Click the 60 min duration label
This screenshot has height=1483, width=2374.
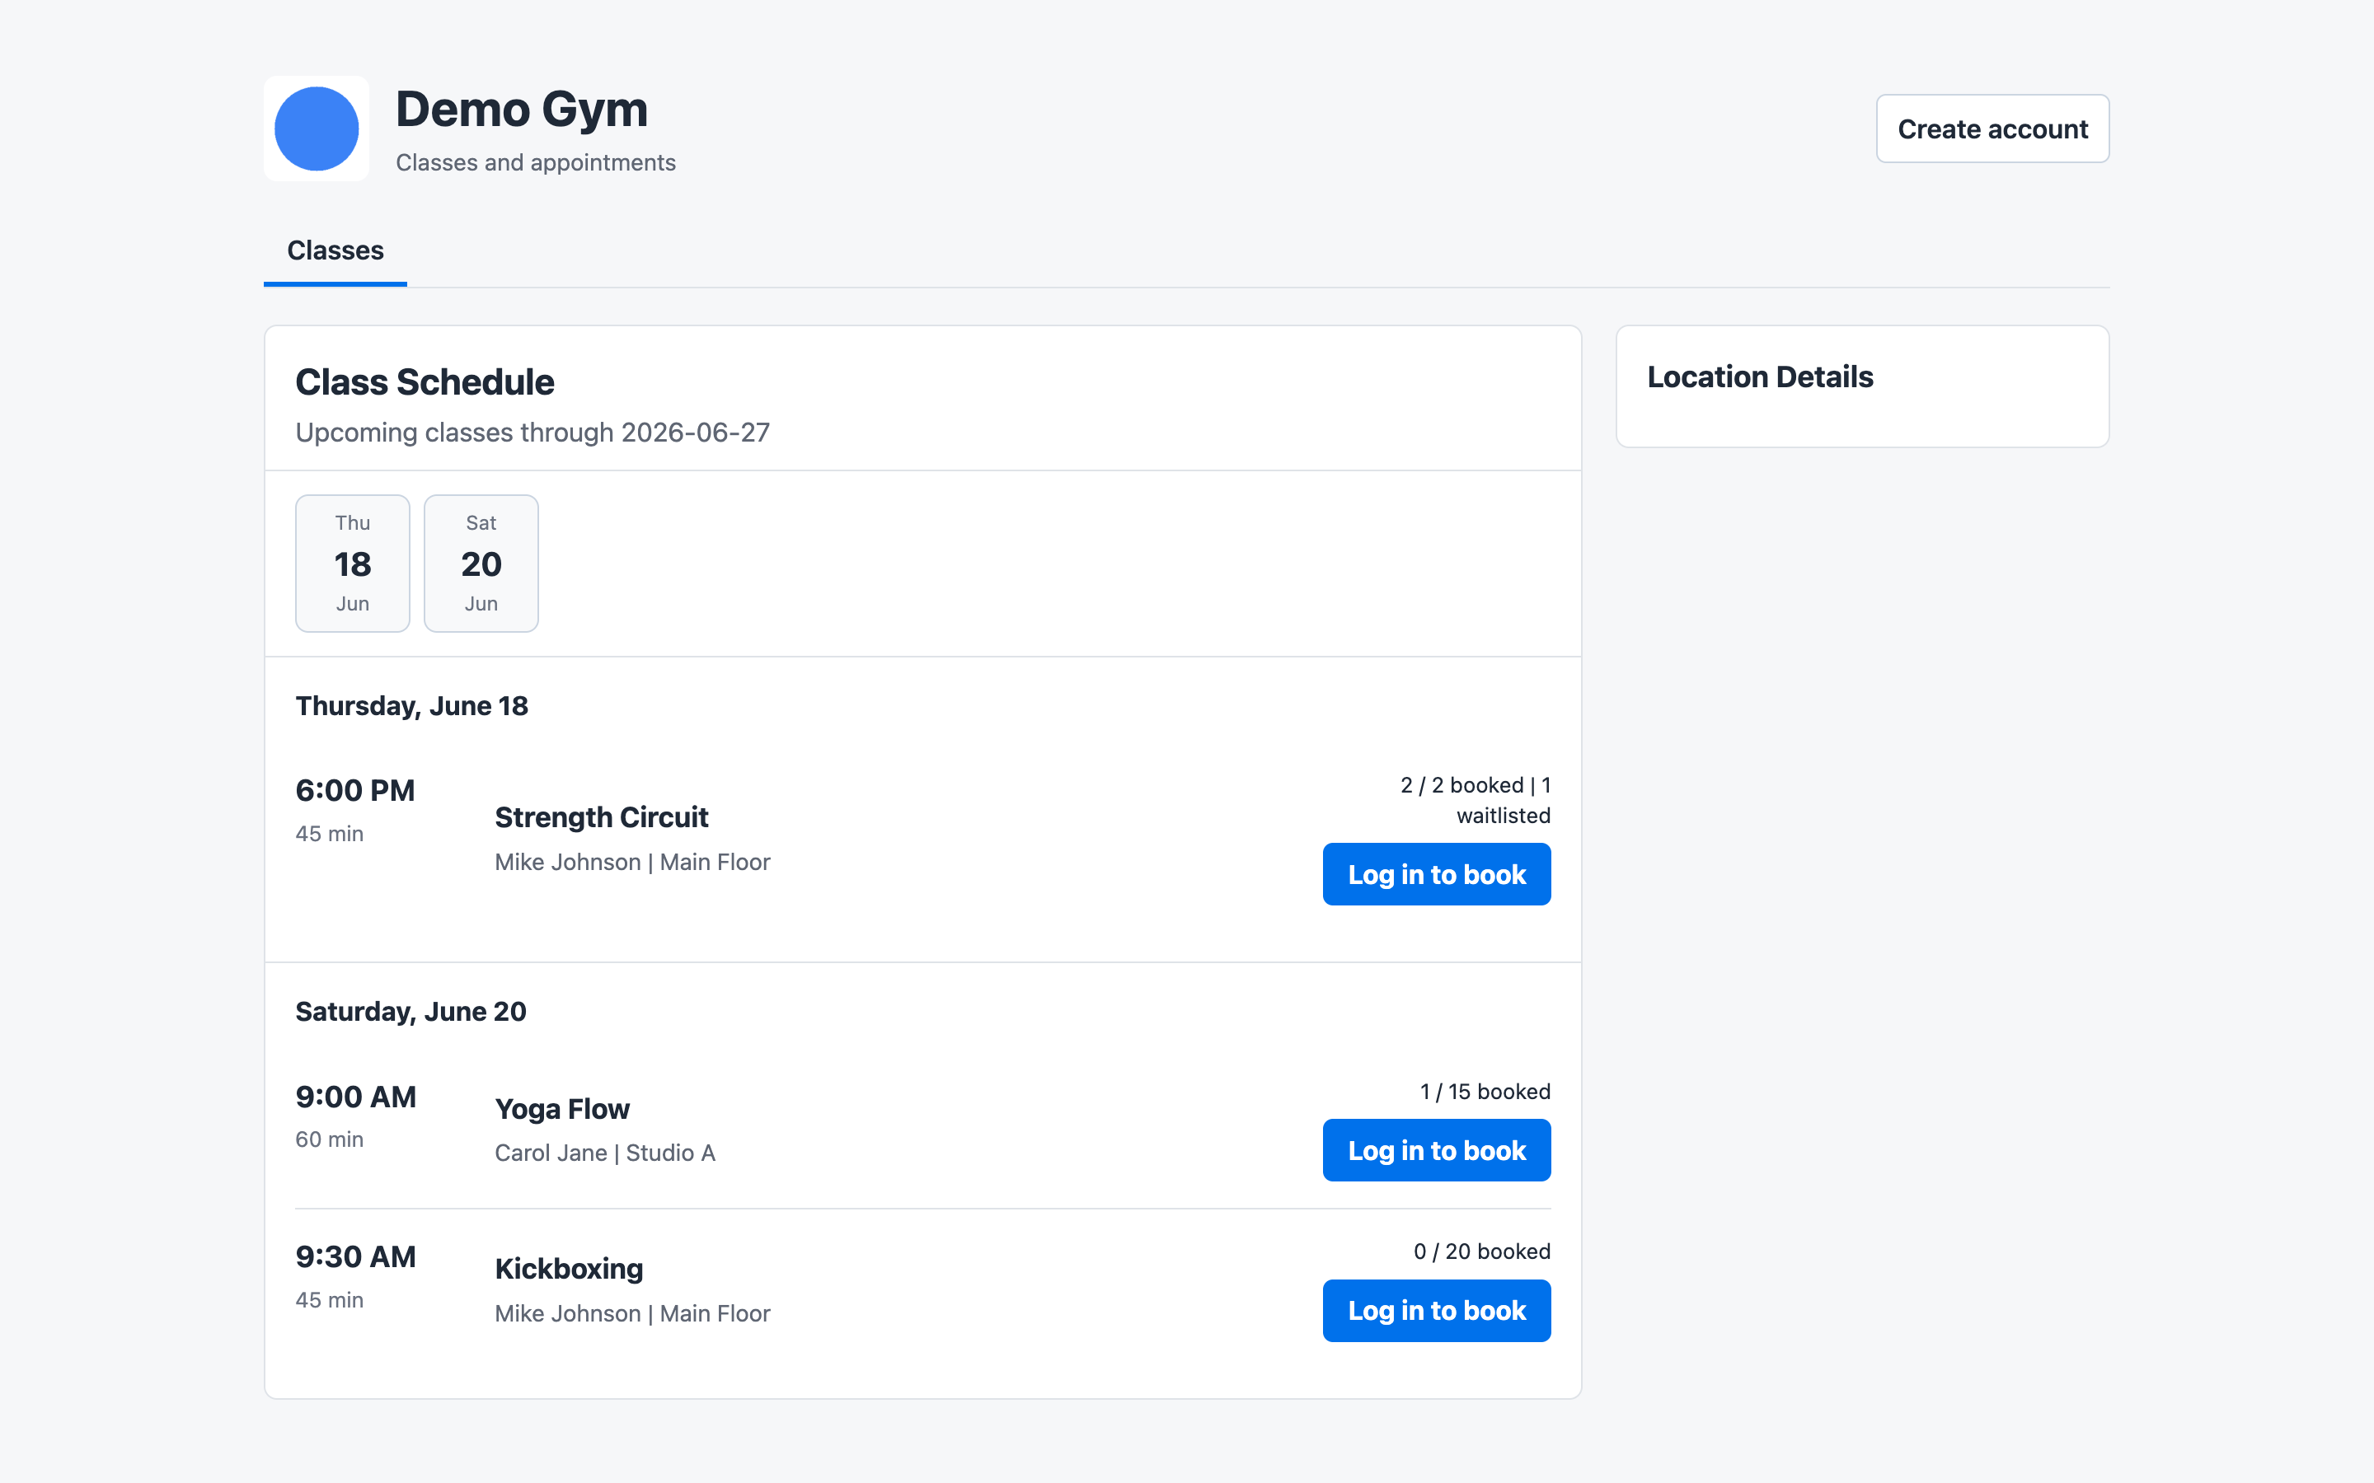pyautogui.click(x=330, y=1139)
